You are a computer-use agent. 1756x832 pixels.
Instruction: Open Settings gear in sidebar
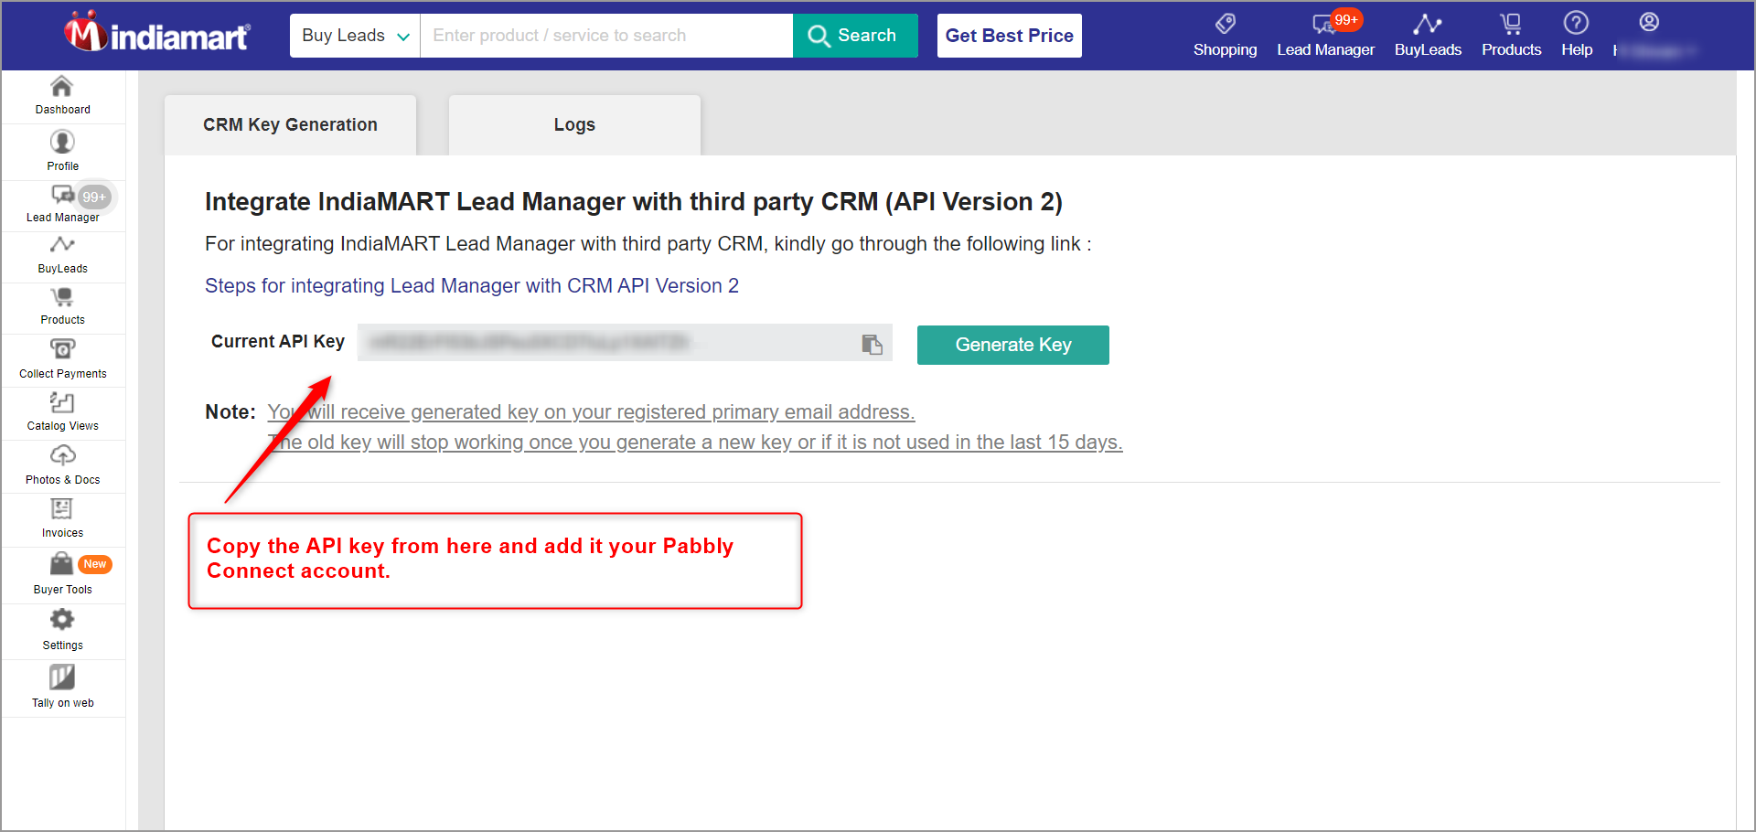point(62,631)
